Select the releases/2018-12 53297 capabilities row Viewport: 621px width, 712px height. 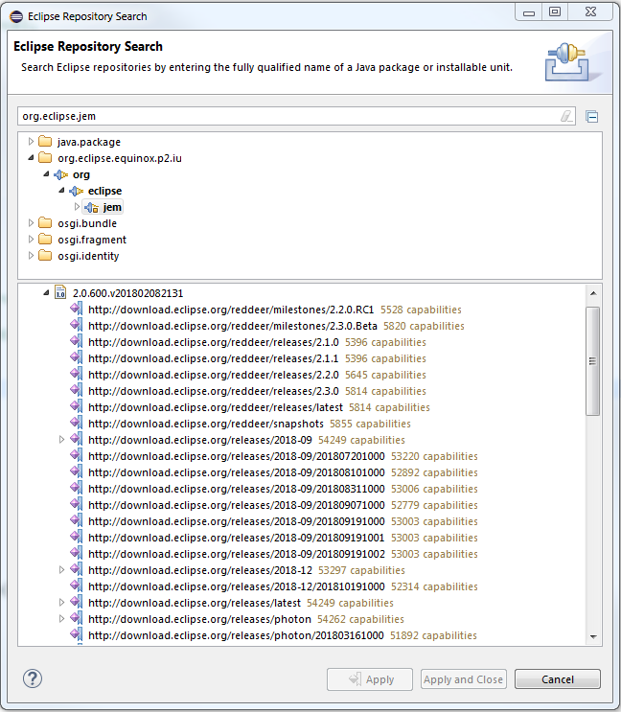[x=246, y=570]
